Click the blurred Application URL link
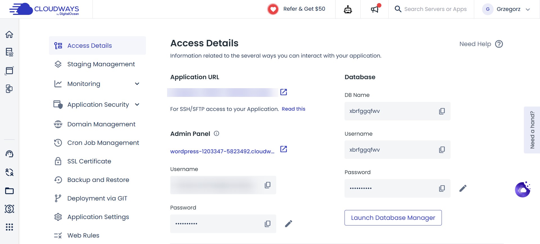The height and width of the screenshot is (244, 540). point(222,92)
